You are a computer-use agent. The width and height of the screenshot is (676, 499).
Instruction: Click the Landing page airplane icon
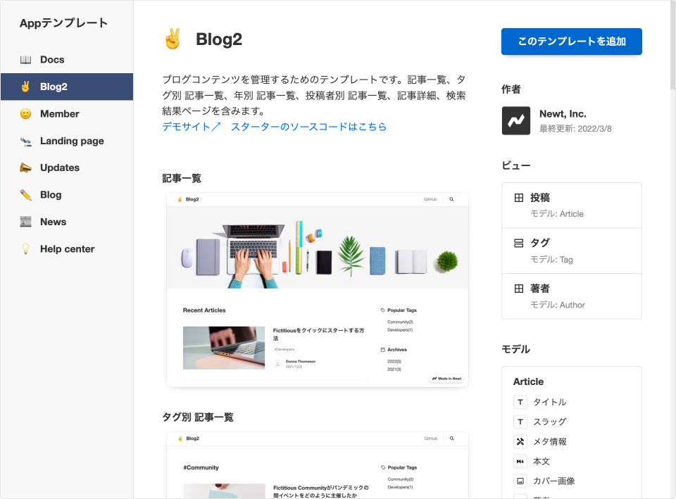coord(25,141)
